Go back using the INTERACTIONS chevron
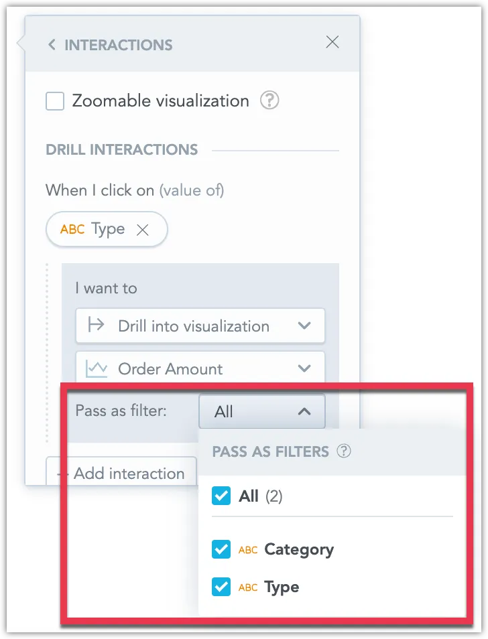The image size is (488, 639). point(51,44)
